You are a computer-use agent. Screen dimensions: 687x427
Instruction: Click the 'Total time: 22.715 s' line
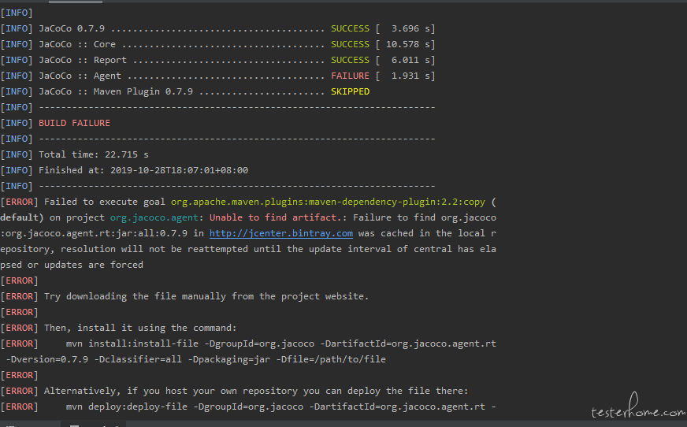93,154
